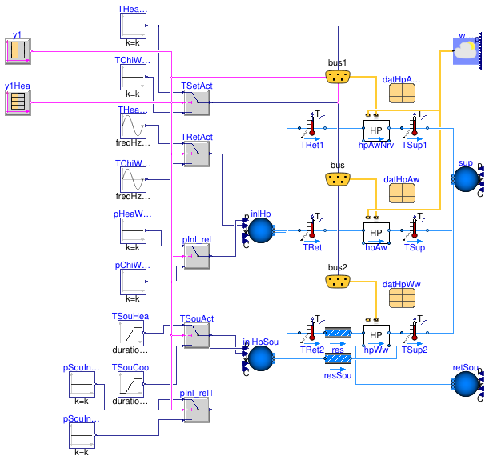This screenshot has width=489, height=460.
Task: Open the datHpWw record block
Action: pyautogui.click(x=402, y=298)
